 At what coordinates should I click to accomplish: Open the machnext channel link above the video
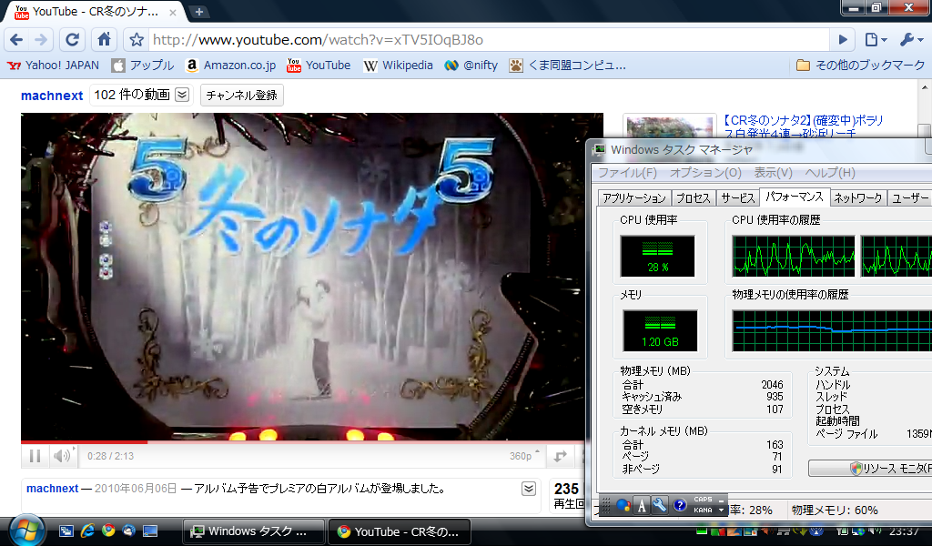(x=52, y=96)
